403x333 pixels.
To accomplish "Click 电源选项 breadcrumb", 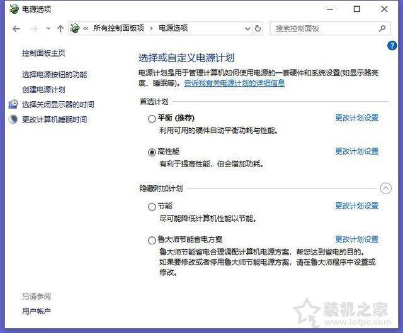I will [173, 28].
